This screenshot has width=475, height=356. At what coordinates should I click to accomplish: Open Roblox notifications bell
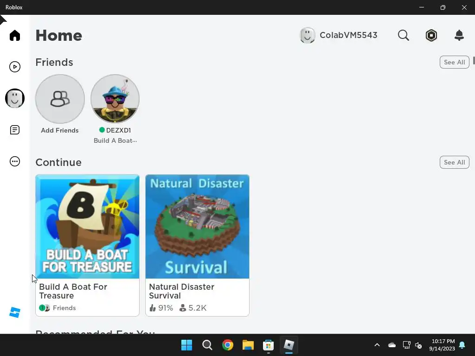459,35
